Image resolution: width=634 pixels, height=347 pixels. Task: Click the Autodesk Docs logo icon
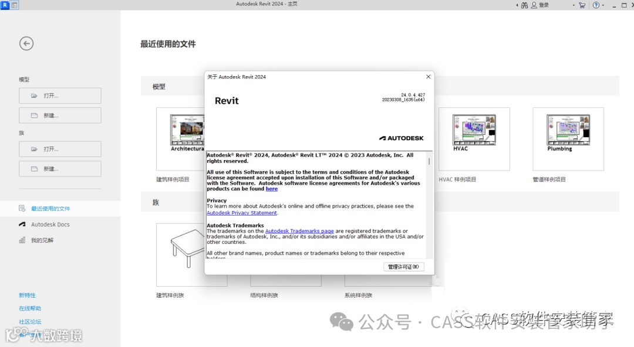click(x=22, y=224)
